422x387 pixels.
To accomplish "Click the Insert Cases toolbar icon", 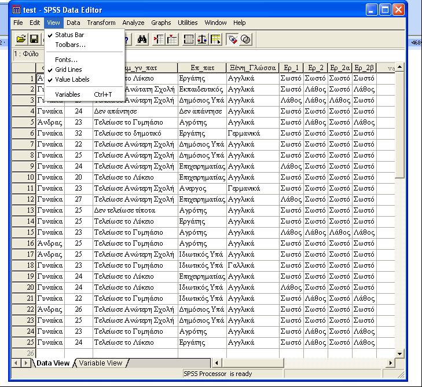I will coord(159,39).
